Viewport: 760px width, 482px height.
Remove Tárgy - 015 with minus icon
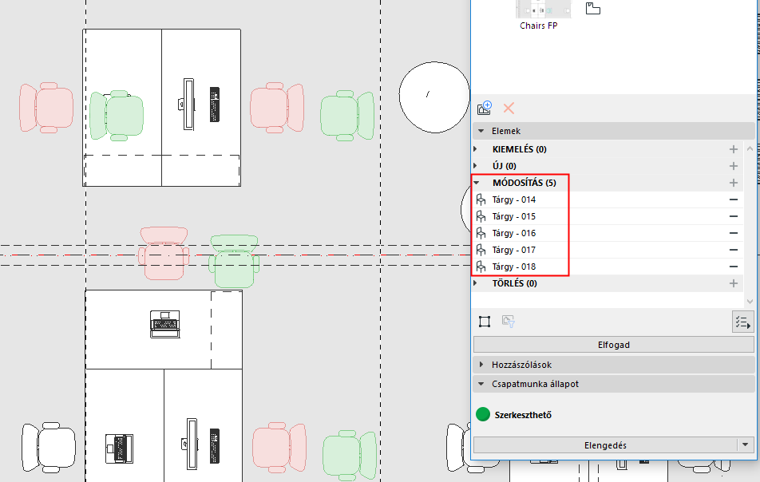(734, 216)
